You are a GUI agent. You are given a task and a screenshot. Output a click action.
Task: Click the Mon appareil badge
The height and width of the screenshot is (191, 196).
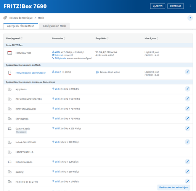pos(21,132)
